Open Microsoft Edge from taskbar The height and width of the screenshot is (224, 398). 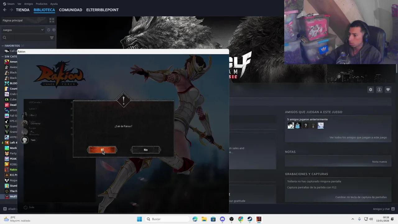tap(195, 219)
